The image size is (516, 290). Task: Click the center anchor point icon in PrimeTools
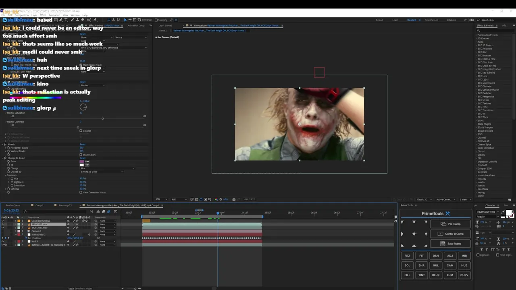(414, 234)
